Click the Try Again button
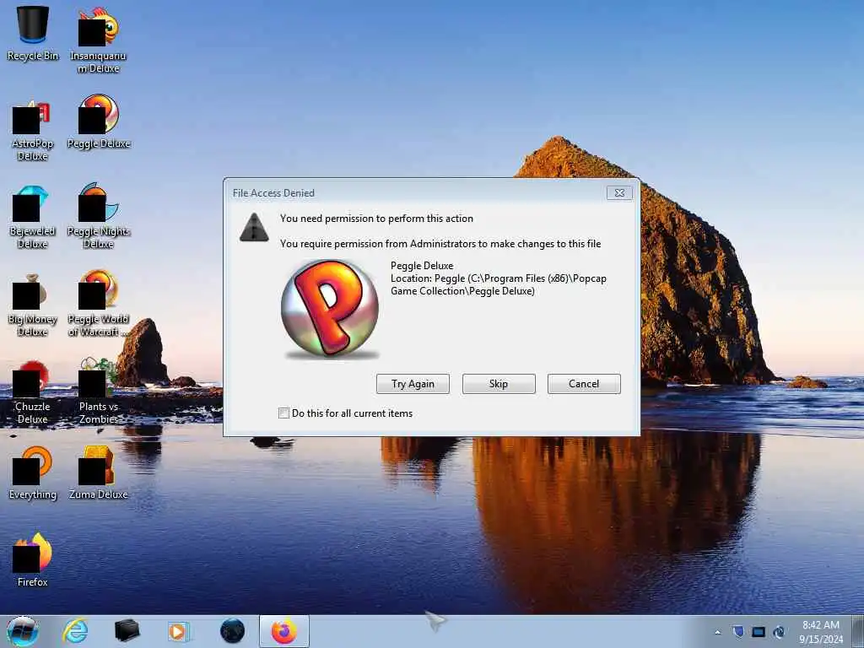The height and width of the screenshot is (648, 864). point(413,384)
